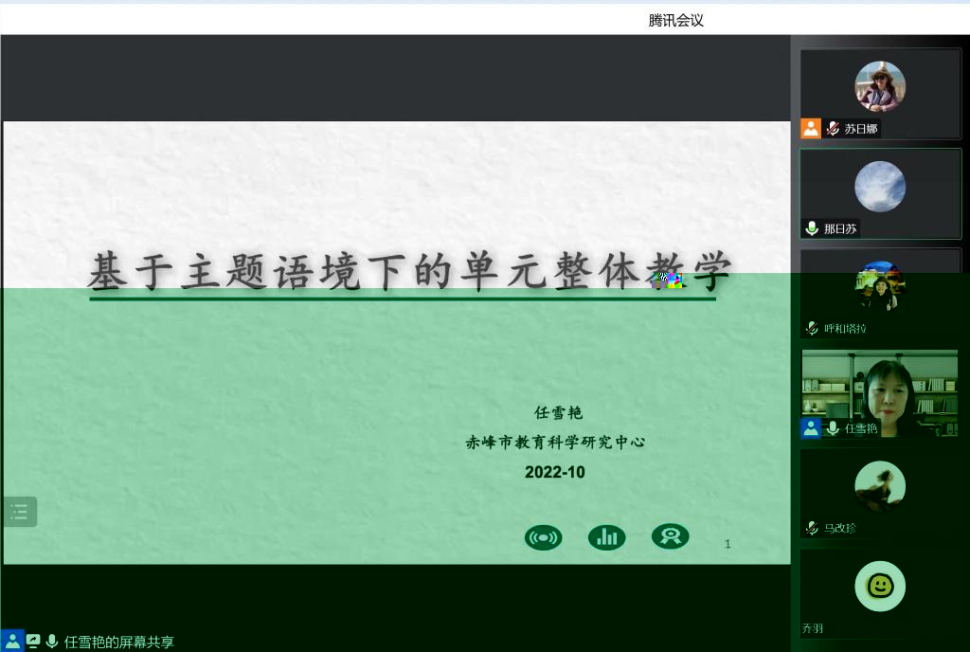Click the name label 苏日娜

(860, 129)
